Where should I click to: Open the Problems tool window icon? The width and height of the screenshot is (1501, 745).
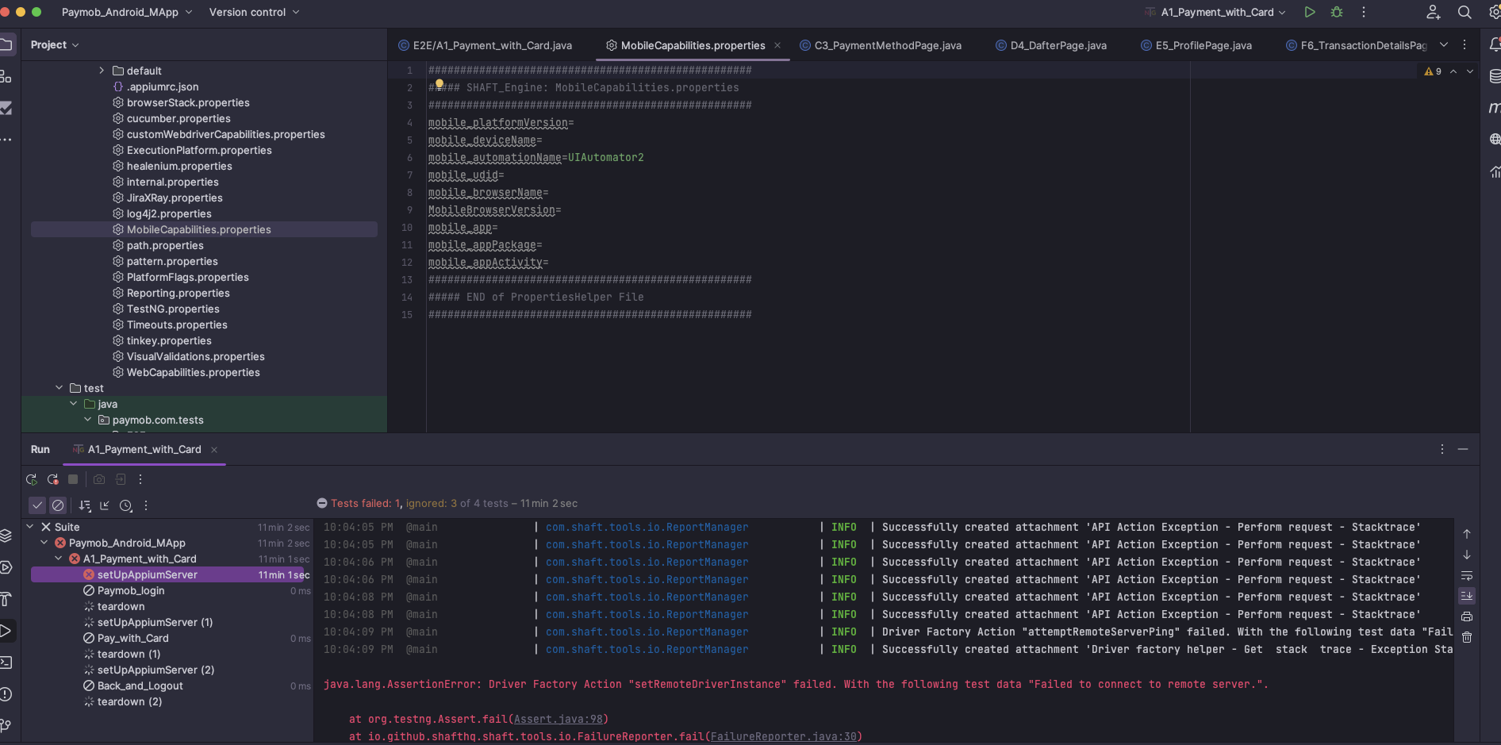pos(7,694)
